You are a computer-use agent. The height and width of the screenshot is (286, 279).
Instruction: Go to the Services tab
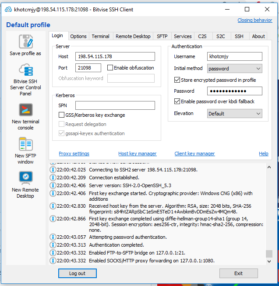[183, 36]
